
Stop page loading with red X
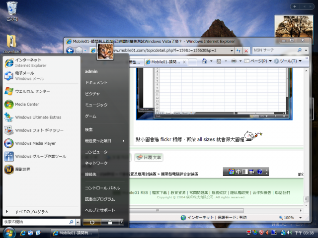[x=246, y=51]
